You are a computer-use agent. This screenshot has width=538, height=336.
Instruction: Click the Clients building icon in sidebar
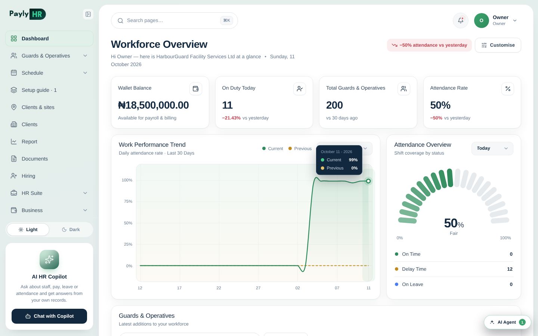pos(14,124)
